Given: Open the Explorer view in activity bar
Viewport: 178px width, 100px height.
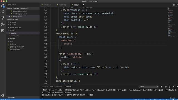Looking at the screenshot, I should pyautogui.click(x=3, y=6).
